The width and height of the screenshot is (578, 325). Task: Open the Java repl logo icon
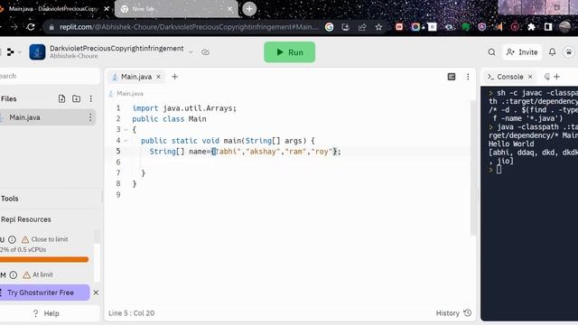[37, 52]
